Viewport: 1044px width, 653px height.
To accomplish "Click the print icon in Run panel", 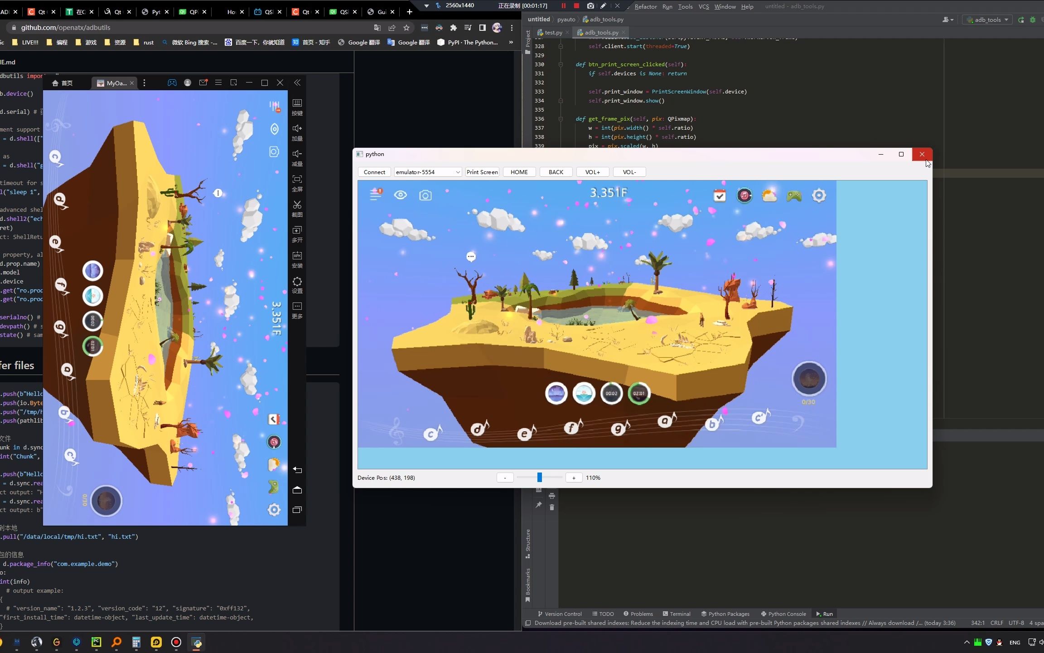I will click(x=551, y=496).
